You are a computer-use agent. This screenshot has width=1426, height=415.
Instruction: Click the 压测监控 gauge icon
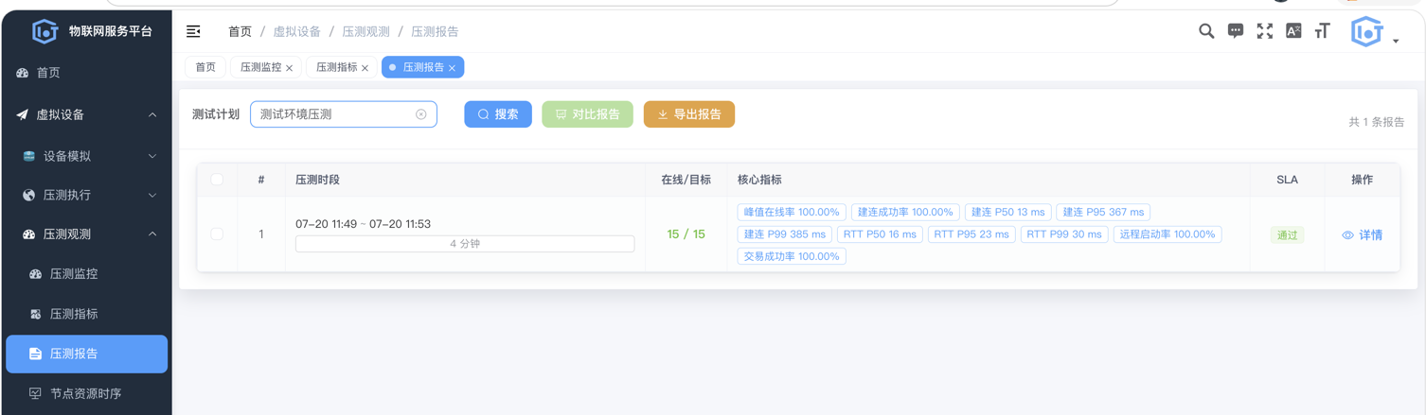click(36, 274)
